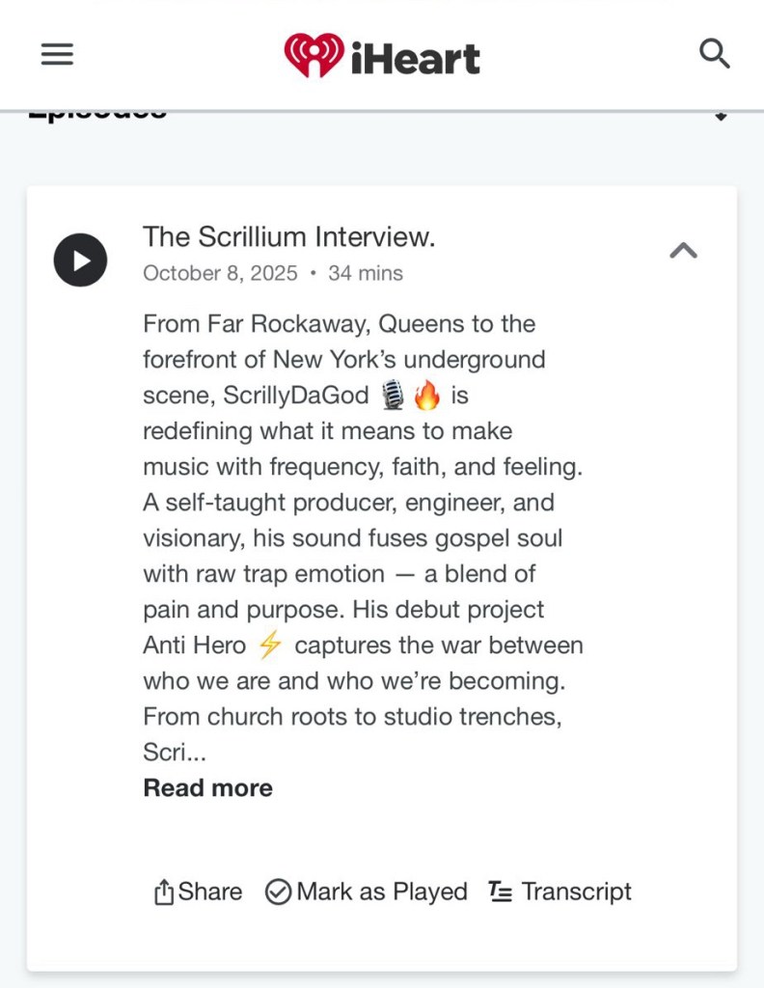Expand description with Read more

point(207,787)
